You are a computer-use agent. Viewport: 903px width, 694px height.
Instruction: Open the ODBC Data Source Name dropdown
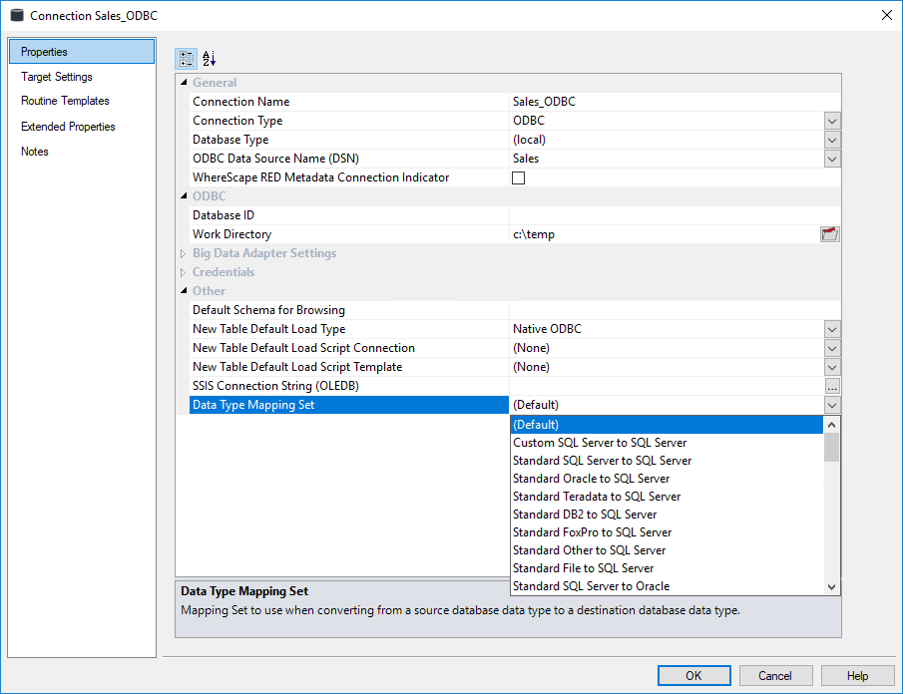coord(832,159)
